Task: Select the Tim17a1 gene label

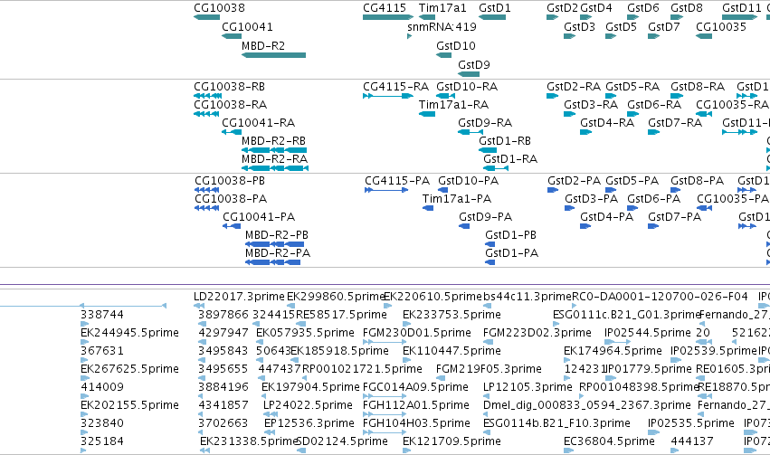Action: [442, 8]
